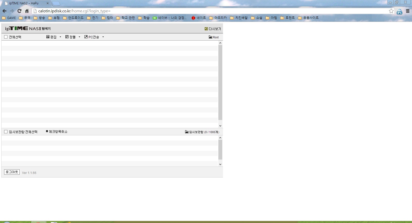This screenshot has width=412, height=223.
Task: Click the 임시보관함 folder icon
Action: [187, 132]
